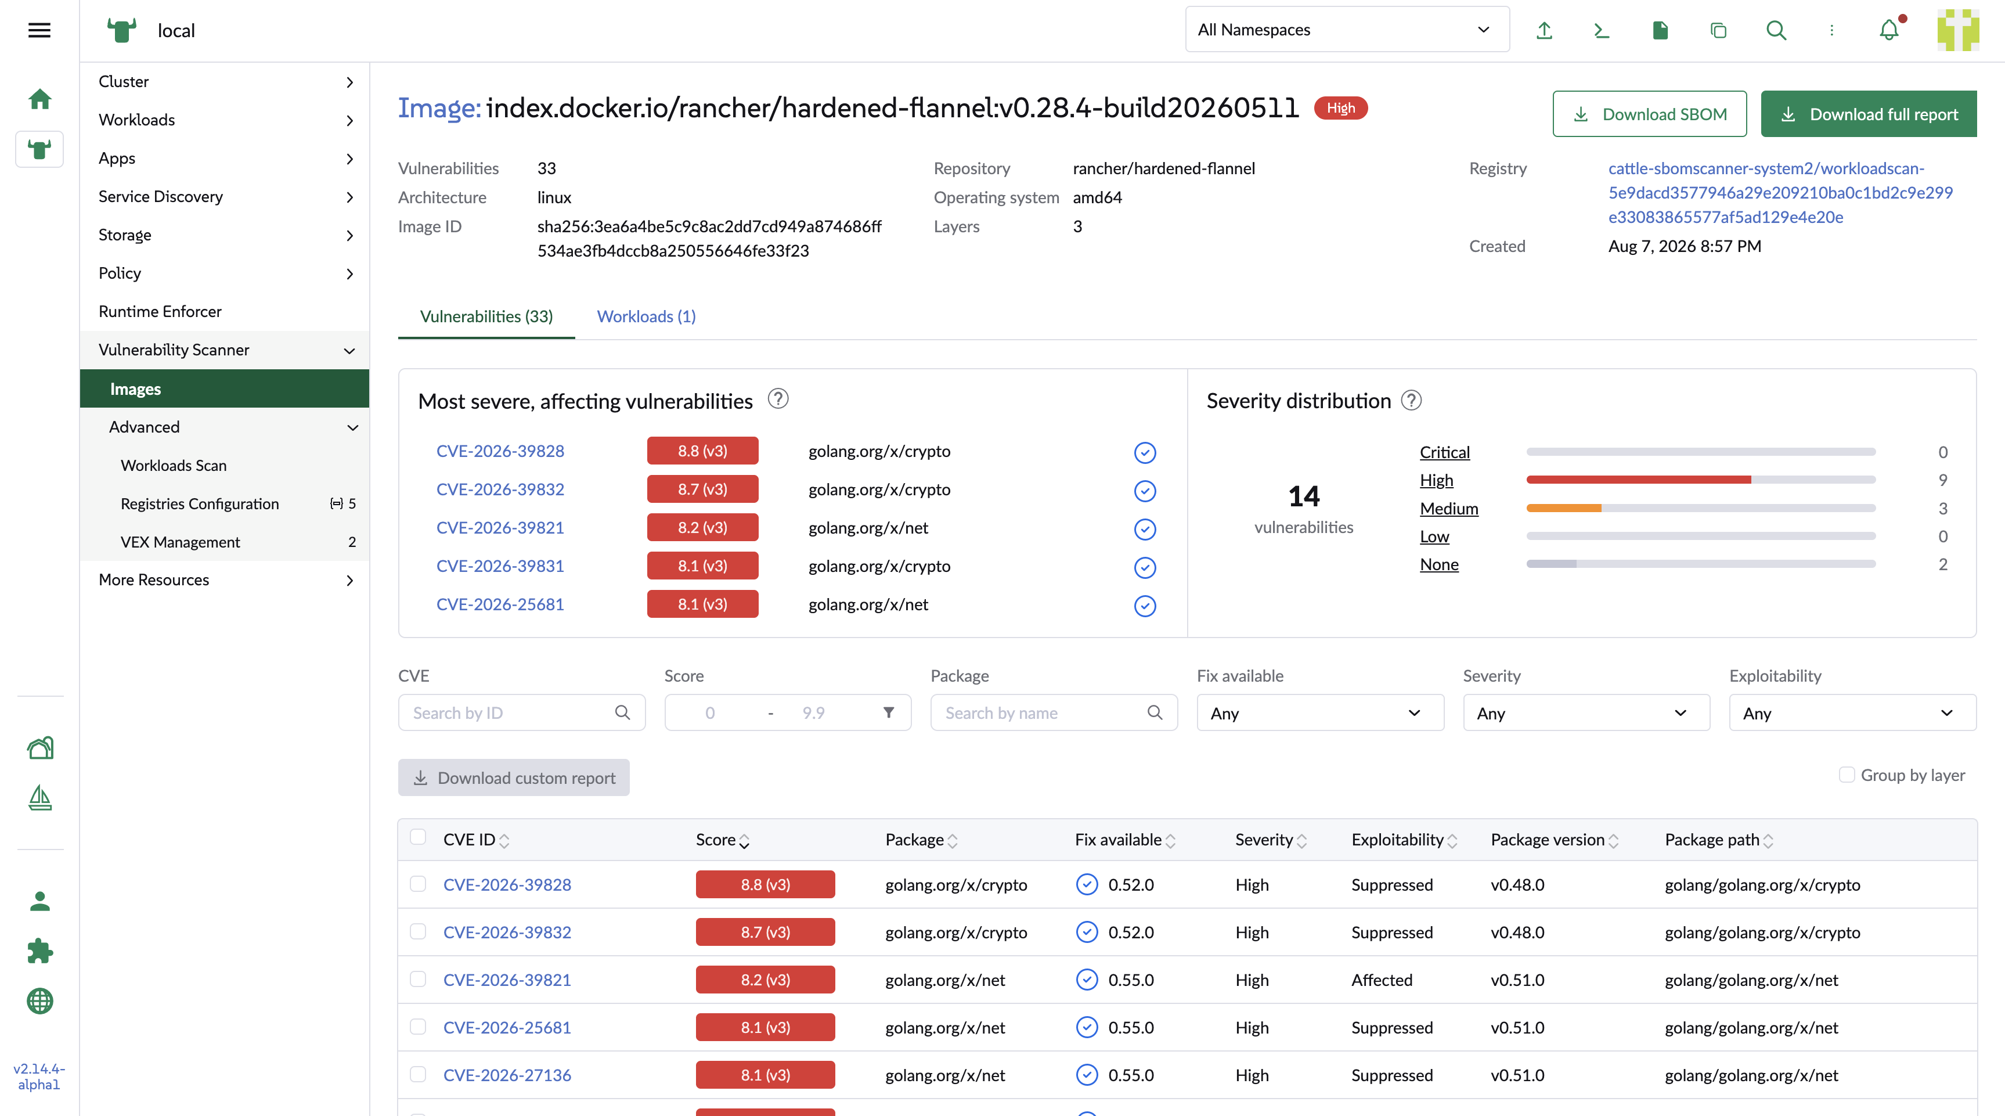
Task: Open the hamburger navigation menu
Action: (x=39, y=30)
